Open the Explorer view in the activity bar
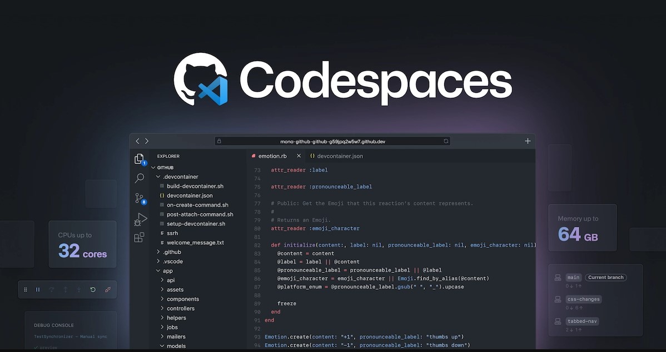666x352 pixels. [x=139, y=158]
